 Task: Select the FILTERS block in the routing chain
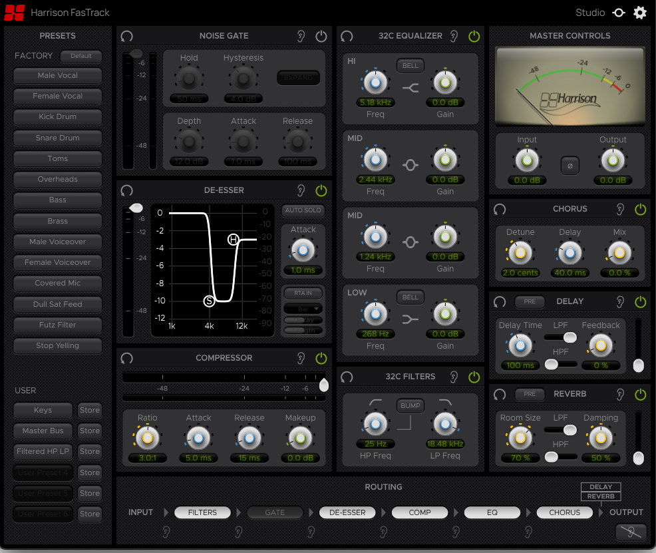point(202,512)
